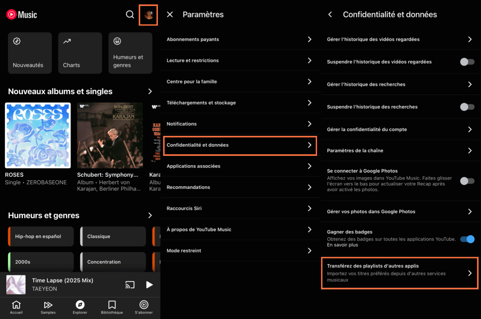This screenshot has width=481, height=319.
Task: Open search in YouTube Music
Action: pyautogui.click(x=130, y=14)
